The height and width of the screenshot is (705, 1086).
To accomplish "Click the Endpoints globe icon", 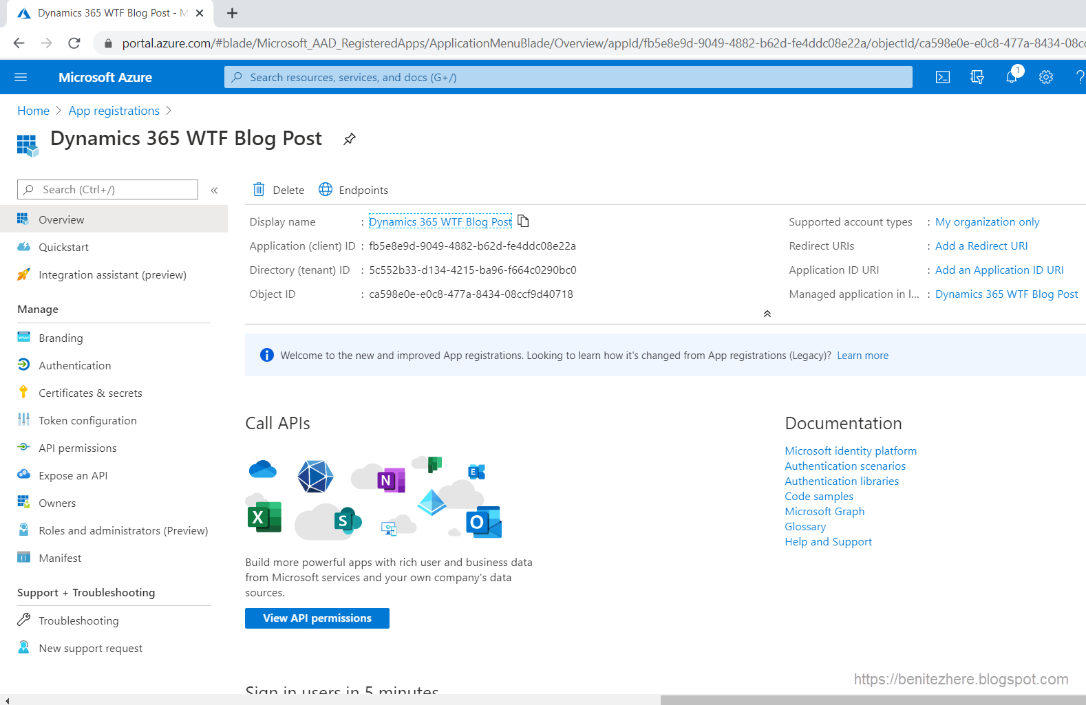I will point(326,189).
